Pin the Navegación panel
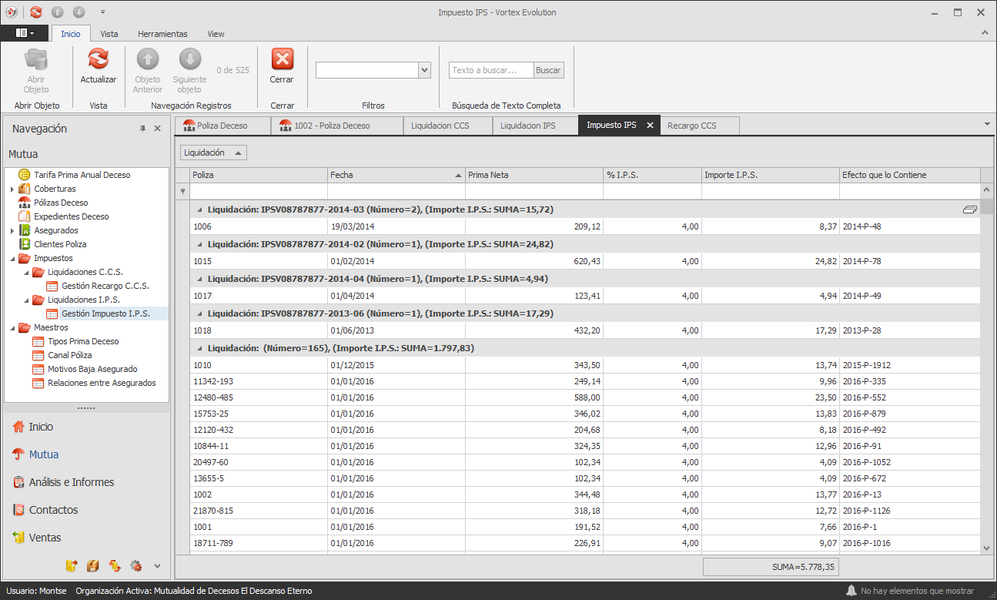 [142, 129]
